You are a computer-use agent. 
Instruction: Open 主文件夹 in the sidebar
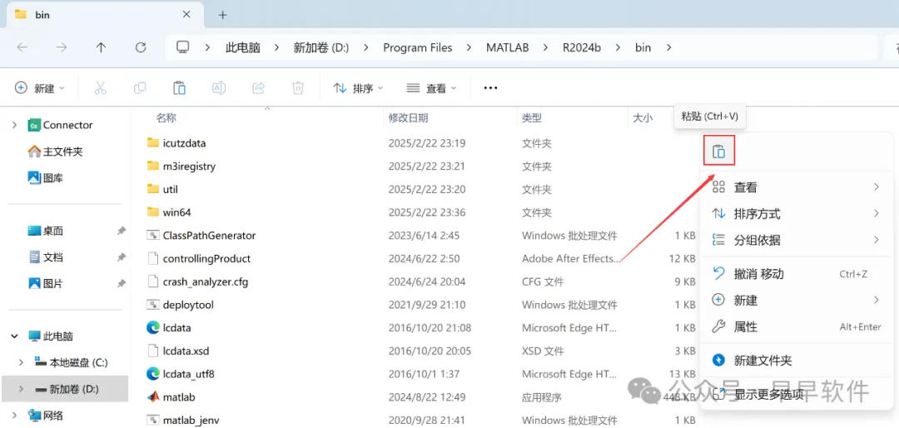tap(56, 152)
